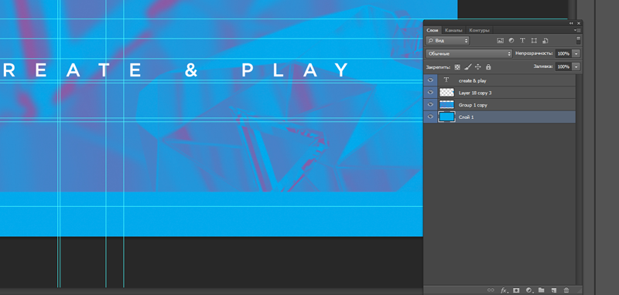Hide the Layer 18 copy 3 layer

click(430, 92)
